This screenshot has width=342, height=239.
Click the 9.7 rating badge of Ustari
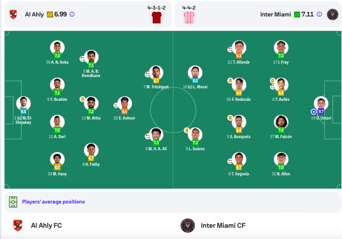tap(321, 112)
